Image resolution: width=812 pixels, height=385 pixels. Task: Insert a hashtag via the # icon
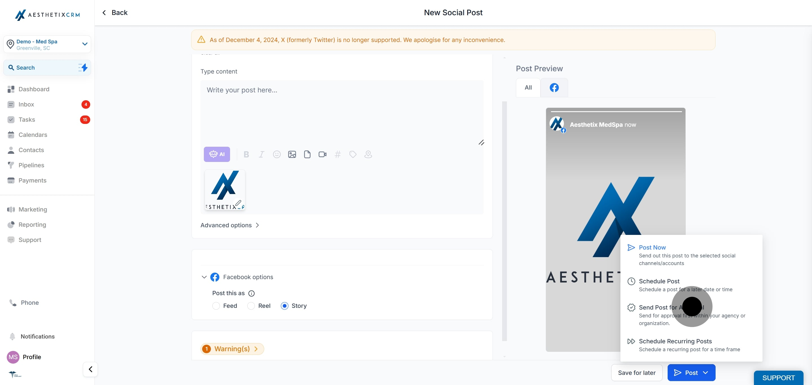337,154
